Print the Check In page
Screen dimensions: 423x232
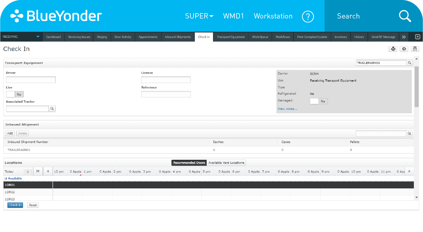(x=393, y=49)
